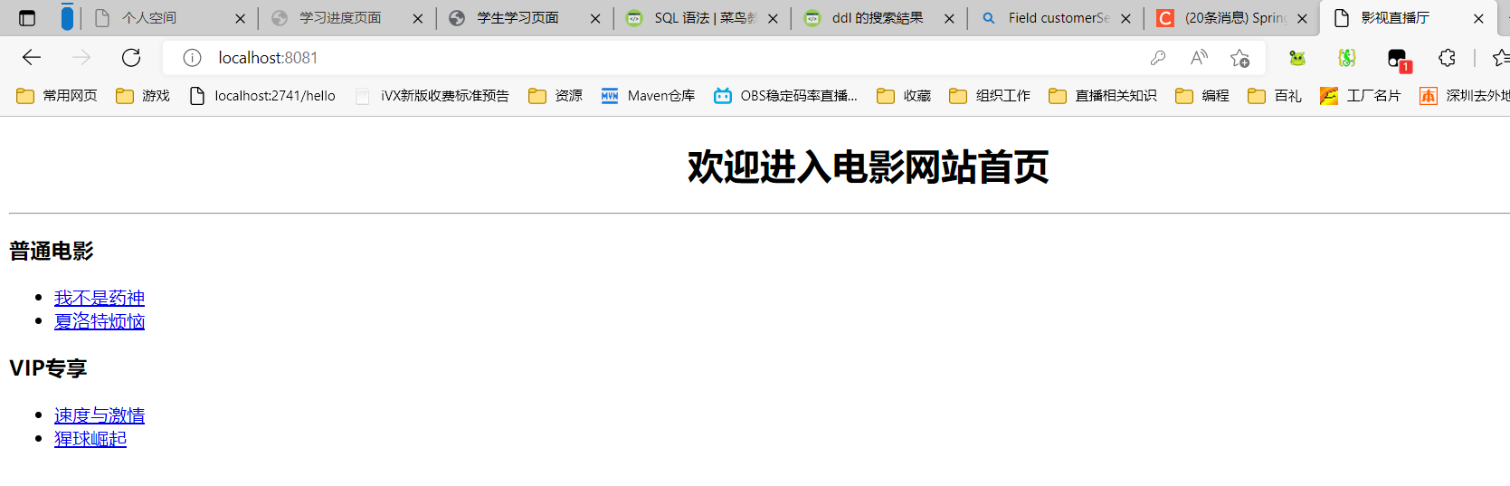Close the Field customerSe tab
Viewport: 1510px width, 486px height.
1125,18
